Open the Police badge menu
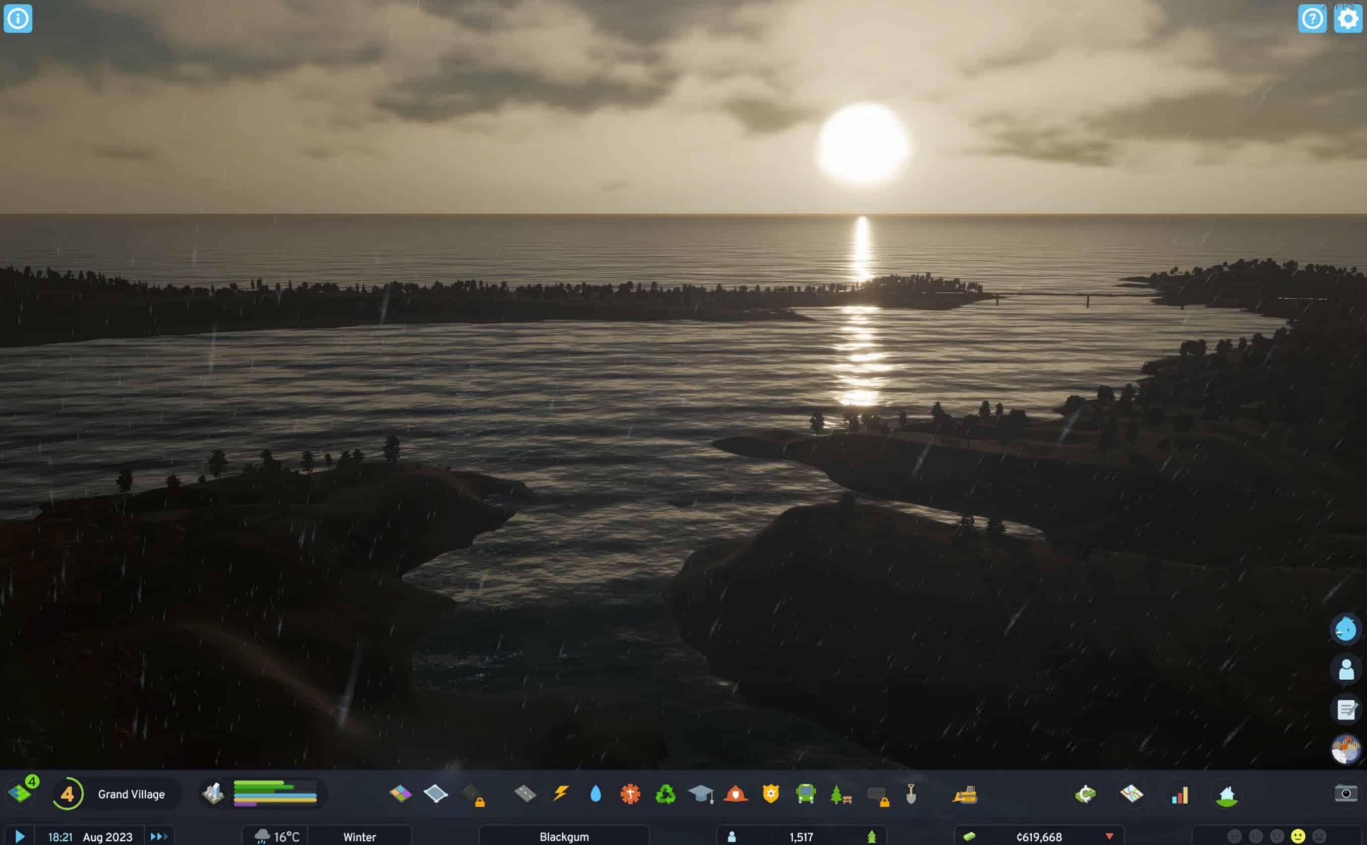Viewport: 1367px width, 845px height. coord(771,793)
